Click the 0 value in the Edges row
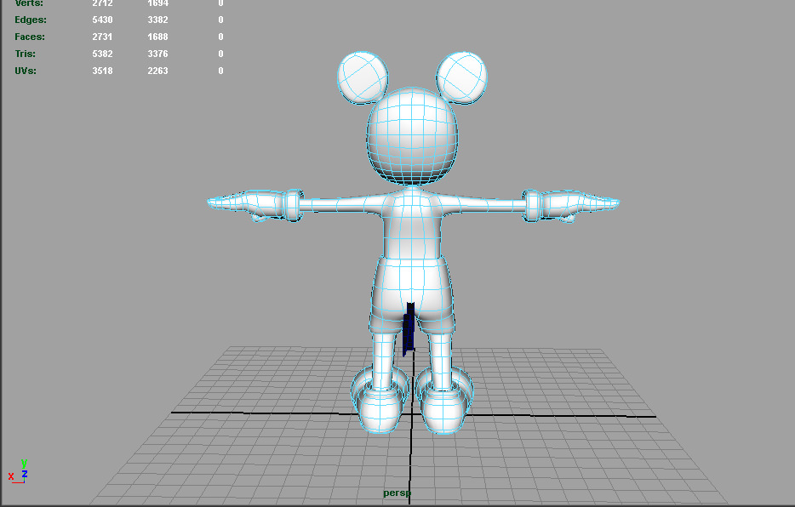 click(x=220, y=20)
